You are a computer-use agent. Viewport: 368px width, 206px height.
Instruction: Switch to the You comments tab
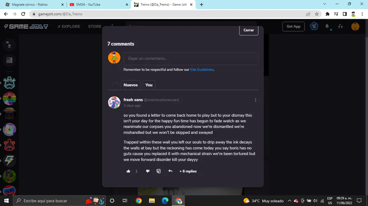(x=149, y=85)
